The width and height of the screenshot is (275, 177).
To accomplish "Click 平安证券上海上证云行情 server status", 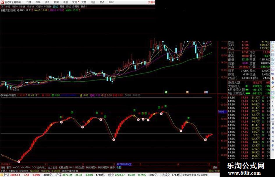I will pos(195,175).
